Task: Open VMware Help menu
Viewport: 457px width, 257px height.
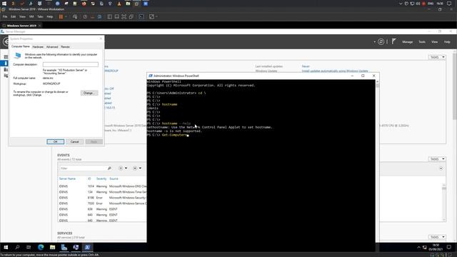Action: pyautogui.click(x=50, y=17)
